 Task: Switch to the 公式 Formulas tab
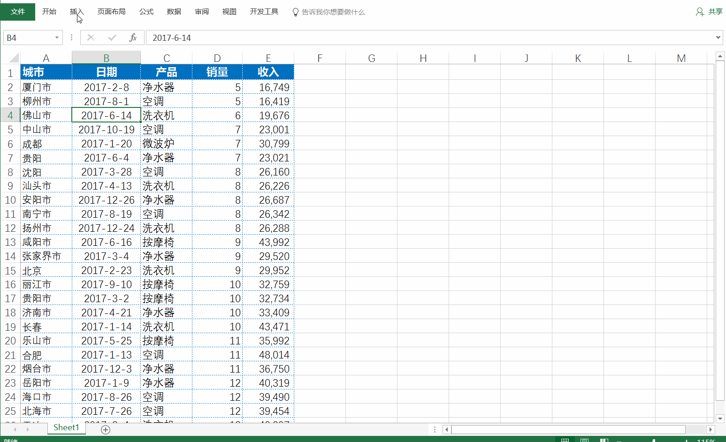pyautogui.click(x=146, y=12)
